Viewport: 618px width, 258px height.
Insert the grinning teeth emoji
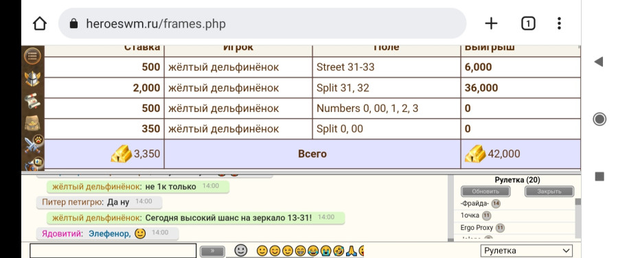[300, 250]
